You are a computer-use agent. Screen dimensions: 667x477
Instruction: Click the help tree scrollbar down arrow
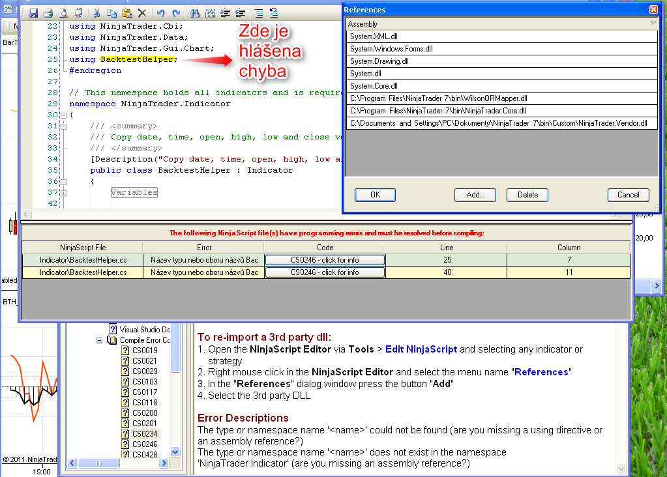coord(175,452)
